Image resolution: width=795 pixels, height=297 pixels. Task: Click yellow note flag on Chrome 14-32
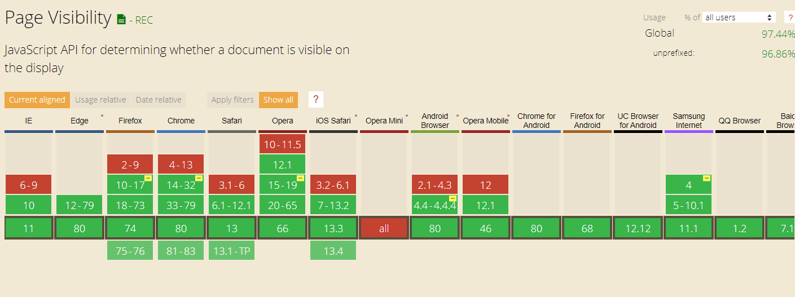point(199,178)
